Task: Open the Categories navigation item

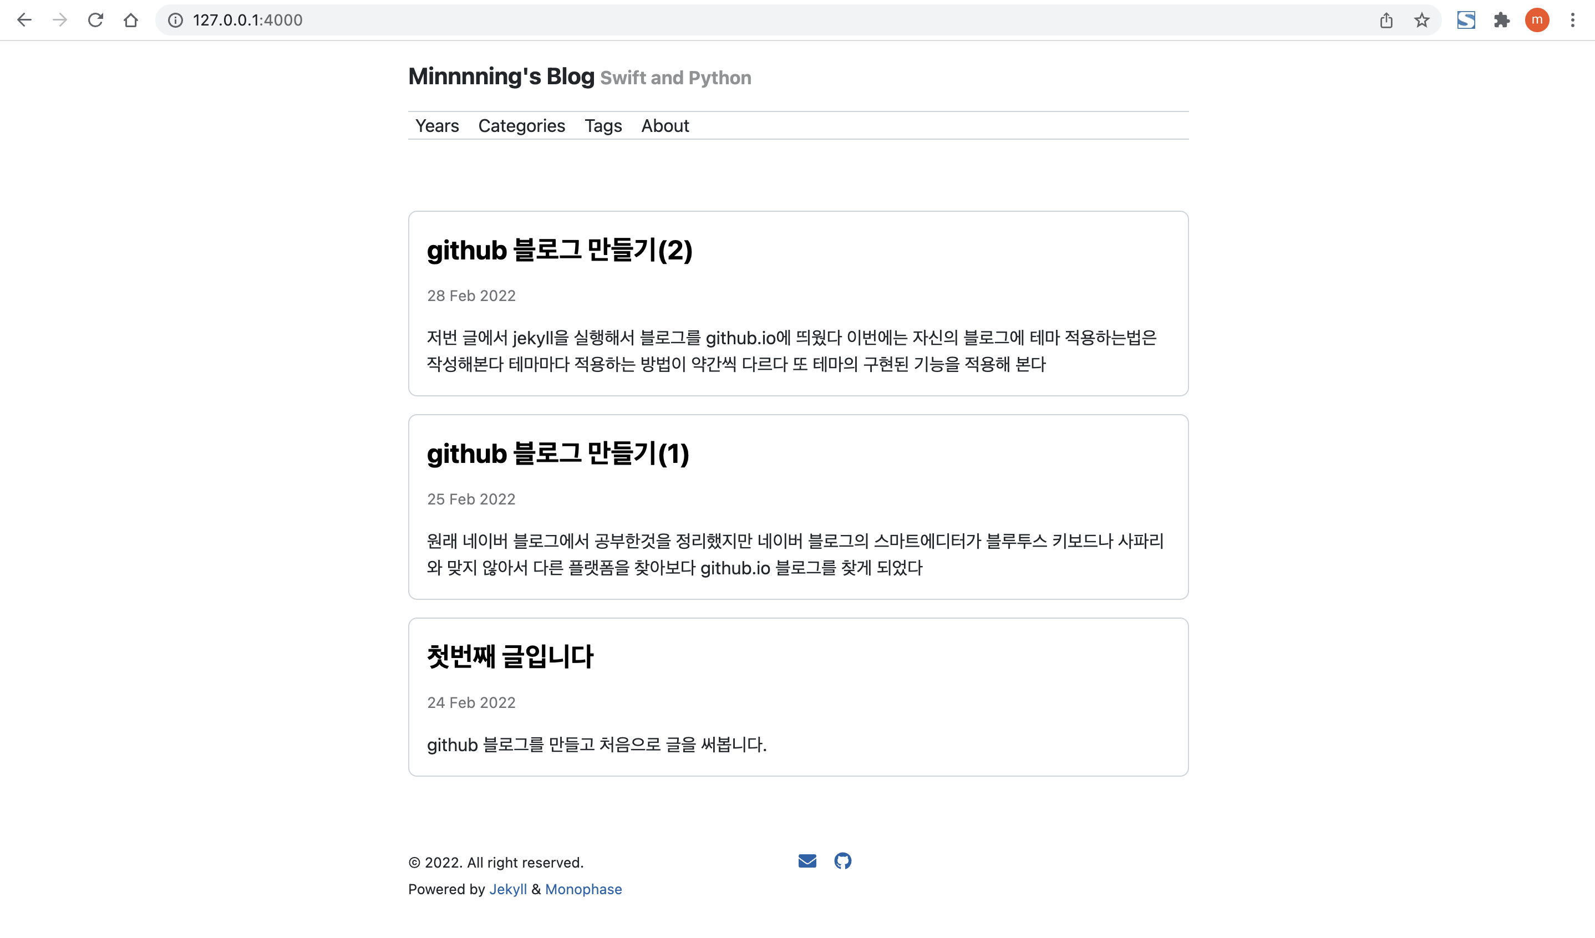Action: coord(521,126)
